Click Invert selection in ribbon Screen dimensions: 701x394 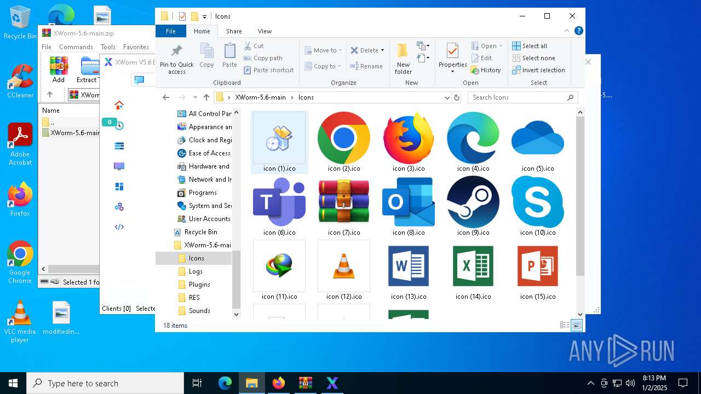(538, 70)
